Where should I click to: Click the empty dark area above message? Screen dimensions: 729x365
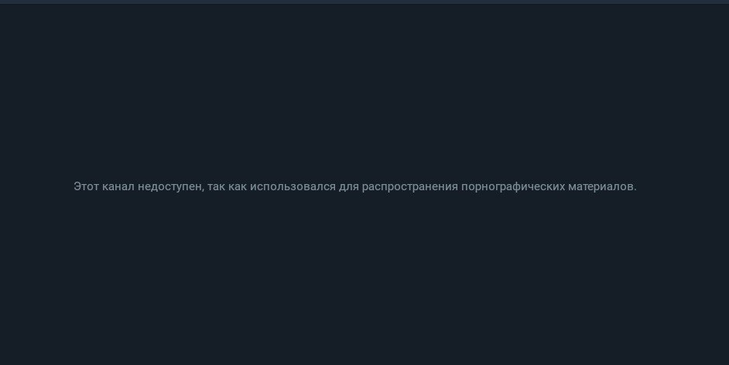pyautogui.click(x=364, y=93)
